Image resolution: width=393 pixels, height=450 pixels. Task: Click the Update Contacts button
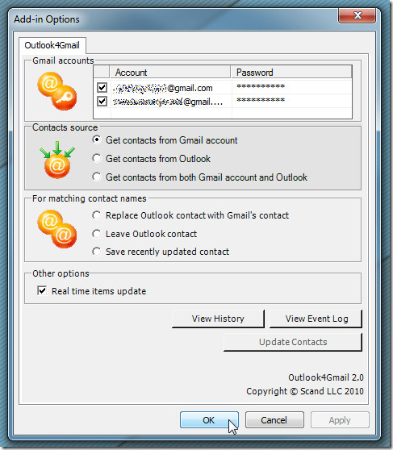coord(293,342)
